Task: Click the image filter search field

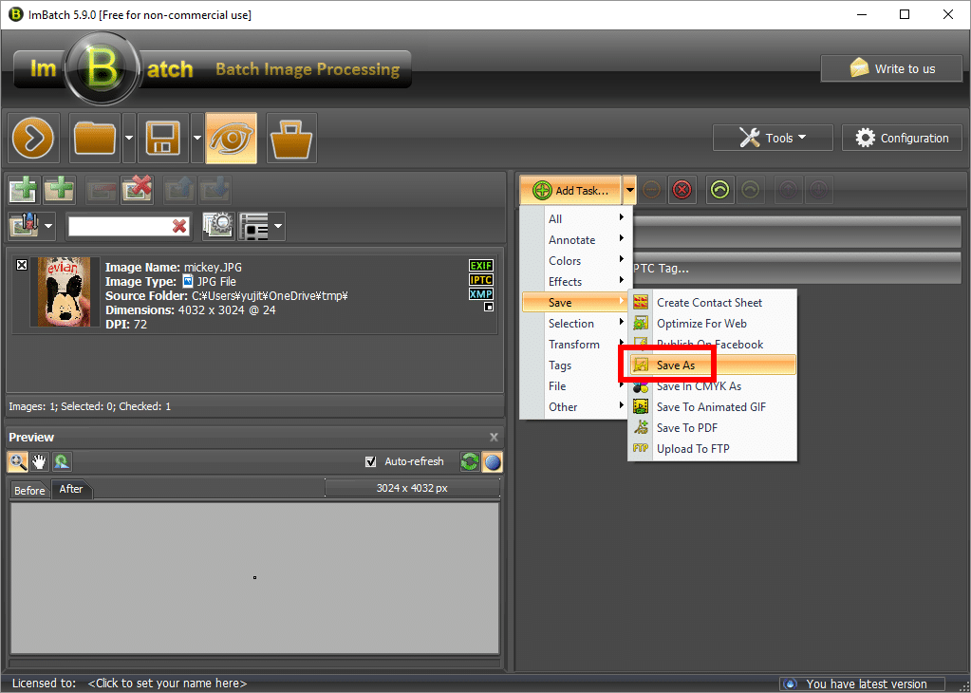Action: tap(119, 226)
